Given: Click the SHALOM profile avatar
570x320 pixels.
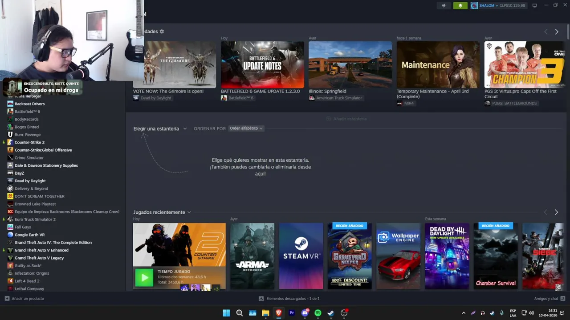Looking at the screenshot, I should pyautogui.click(x=474, y=5).
